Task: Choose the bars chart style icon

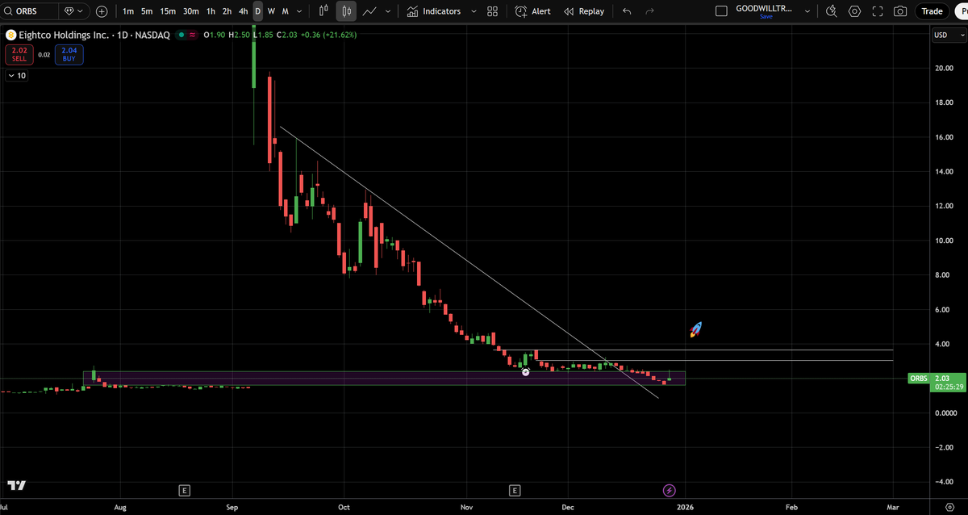Action: pos(323,11)
